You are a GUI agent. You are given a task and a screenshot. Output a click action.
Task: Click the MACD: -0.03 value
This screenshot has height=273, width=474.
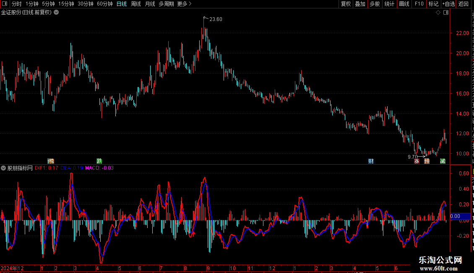tap(99, 168)
